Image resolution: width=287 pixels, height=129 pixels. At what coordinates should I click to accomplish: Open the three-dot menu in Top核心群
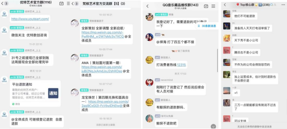pyautogui.click(x=283, y=5)
